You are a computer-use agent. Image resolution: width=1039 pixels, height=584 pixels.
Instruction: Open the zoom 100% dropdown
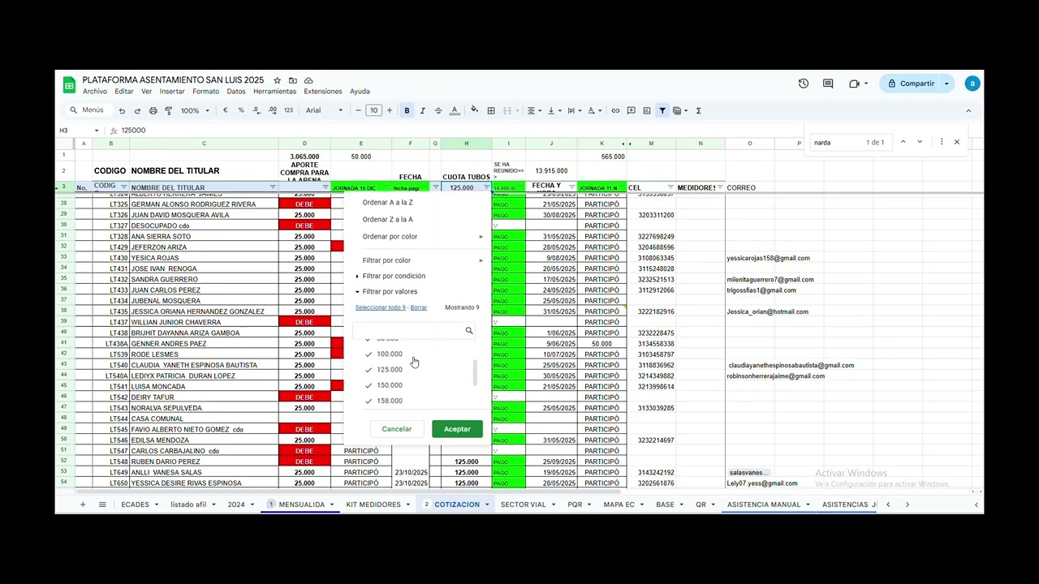pos(195,110)
